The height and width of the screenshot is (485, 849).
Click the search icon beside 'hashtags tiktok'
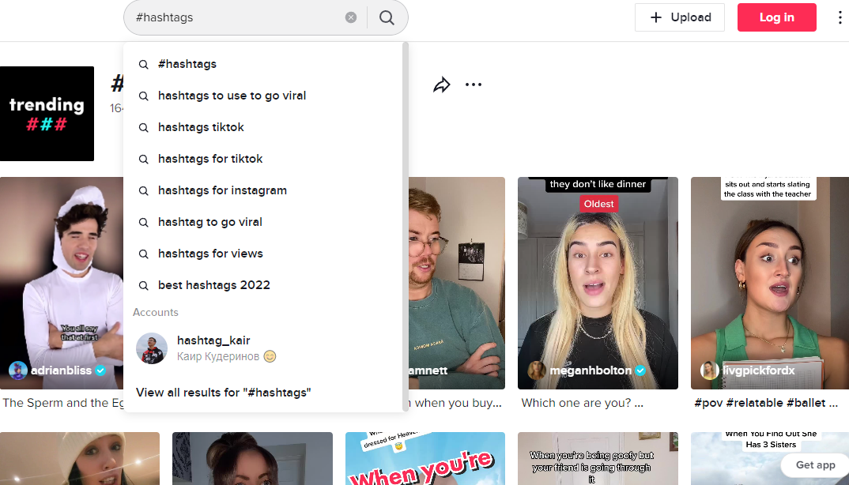pos(144,128)
